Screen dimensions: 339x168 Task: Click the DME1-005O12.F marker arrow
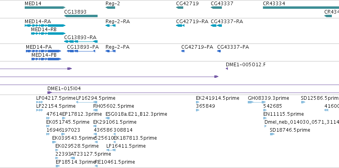pyautogui.click(x=227, y=69)
